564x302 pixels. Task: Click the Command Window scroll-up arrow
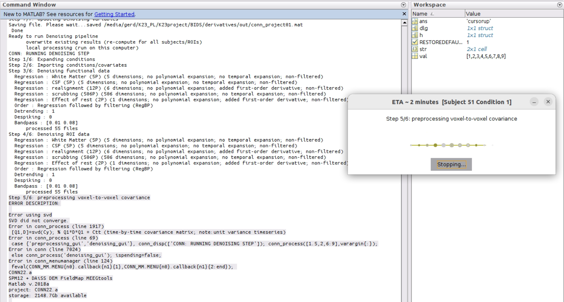405,23
